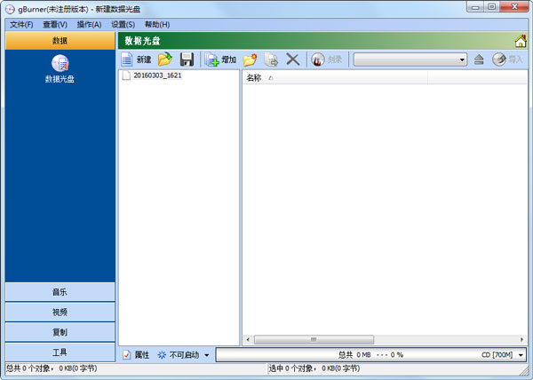Open the 帮助(H) menu
This screenshot has height=380, width=533.
[157, 25]
